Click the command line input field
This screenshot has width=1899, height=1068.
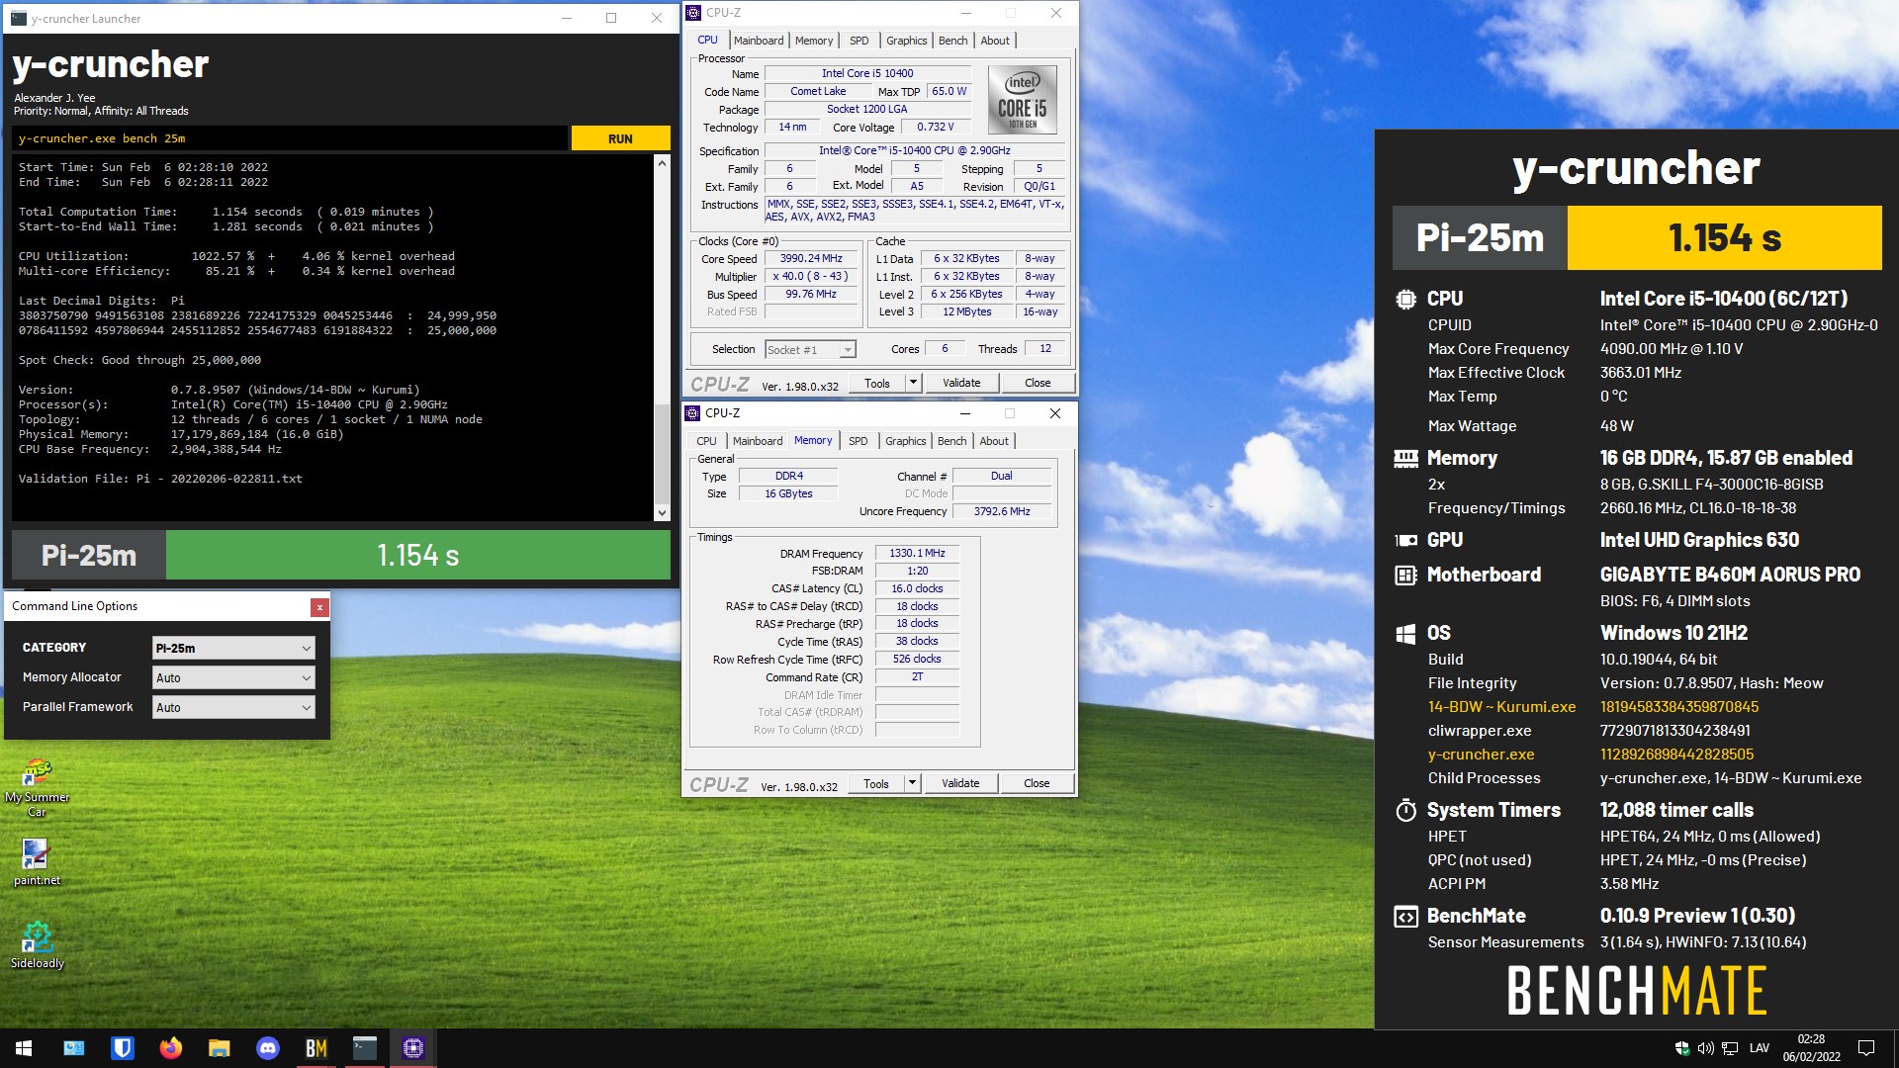[x=290, y=138]
